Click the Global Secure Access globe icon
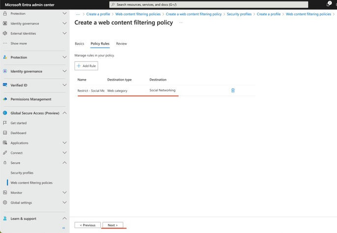 pyautogui.click(x=5, y=113)
